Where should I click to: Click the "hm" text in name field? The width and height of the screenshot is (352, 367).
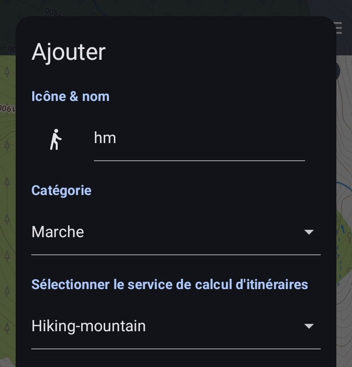coord(105,138)
